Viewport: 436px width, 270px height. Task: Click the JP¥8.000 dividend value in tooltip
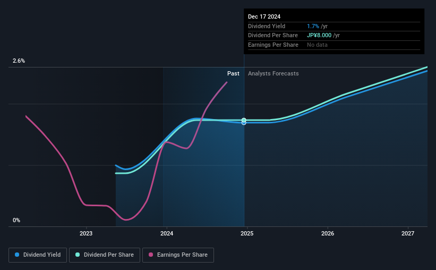click(319, 36)
